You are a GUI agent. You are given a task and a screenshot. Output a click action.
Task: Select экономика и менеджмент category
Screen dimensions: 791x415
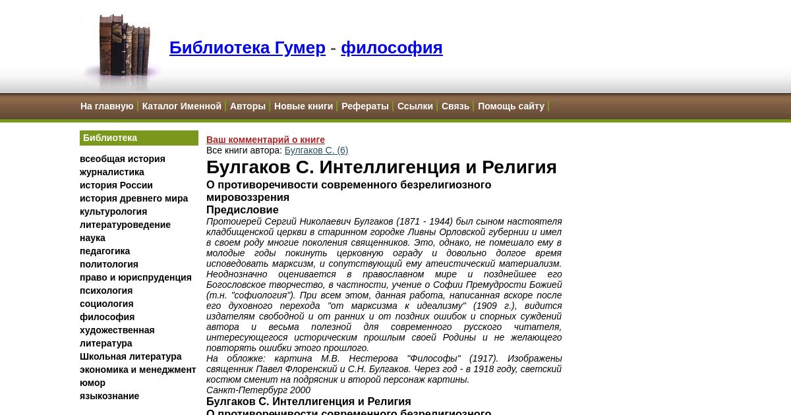pos(138,370)
